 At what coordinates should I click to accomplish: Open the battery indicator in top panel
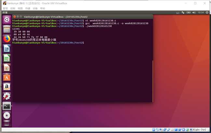188,12
